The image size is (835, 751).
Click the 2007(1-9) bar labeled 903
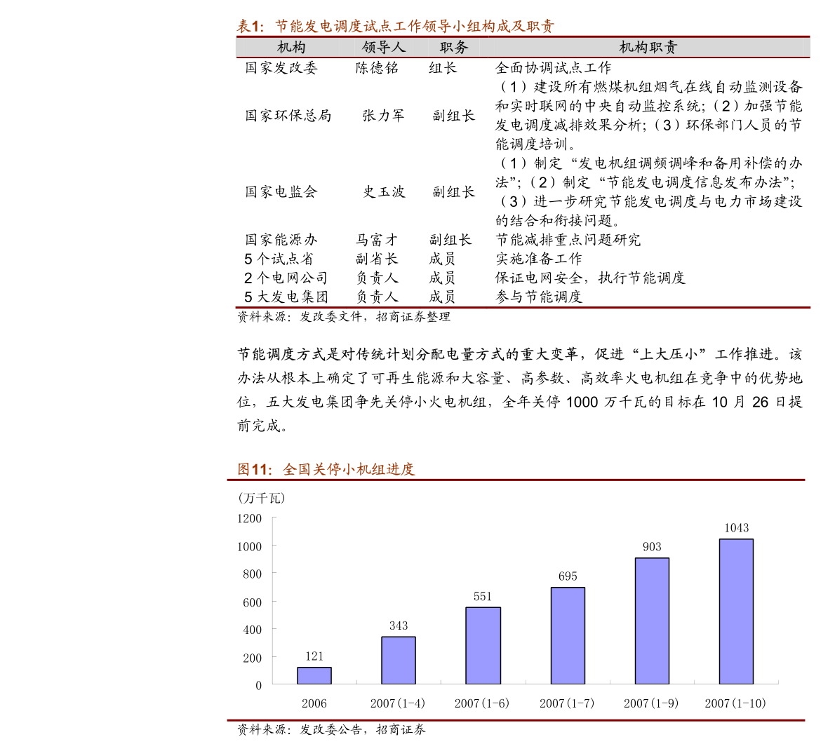point(652,621)
